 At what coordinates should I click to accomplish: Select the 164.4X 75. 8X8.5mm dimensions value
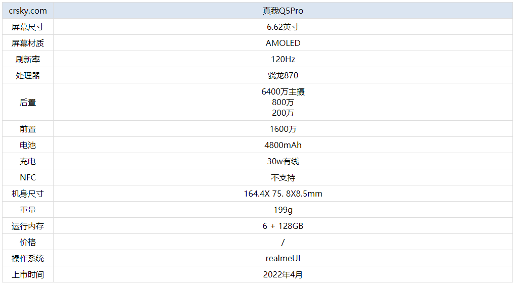tap(283, 194)
